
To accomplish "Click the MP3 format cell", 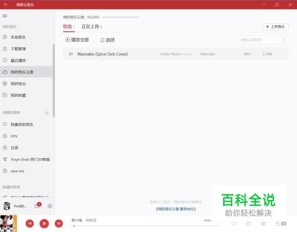I will point(247,54).
